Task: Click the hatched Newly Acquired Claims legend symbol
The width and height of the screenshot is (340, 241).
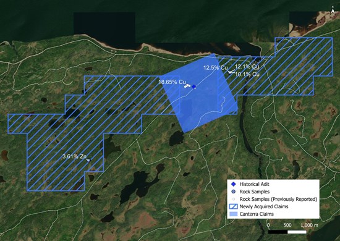Action: click(233, 206)
